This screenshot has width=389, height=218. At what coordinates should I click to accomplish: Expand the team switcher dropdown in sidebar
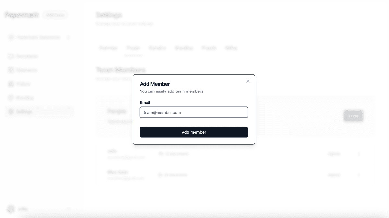68,37
